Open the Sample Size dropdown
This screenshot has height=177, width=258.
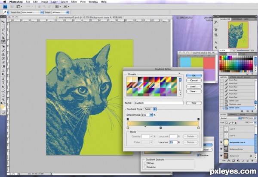(32, 12)
